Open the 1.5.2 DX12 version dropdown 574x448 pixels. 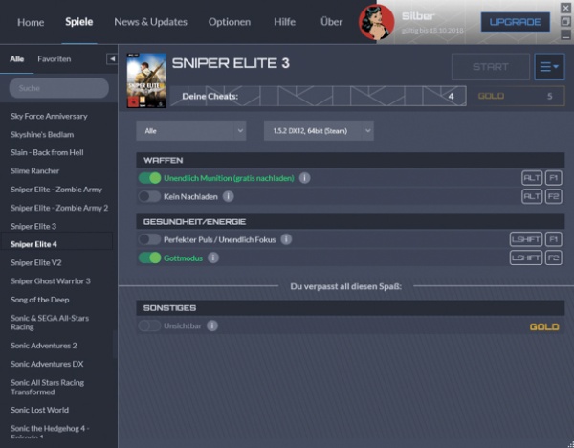click(319, 131)
